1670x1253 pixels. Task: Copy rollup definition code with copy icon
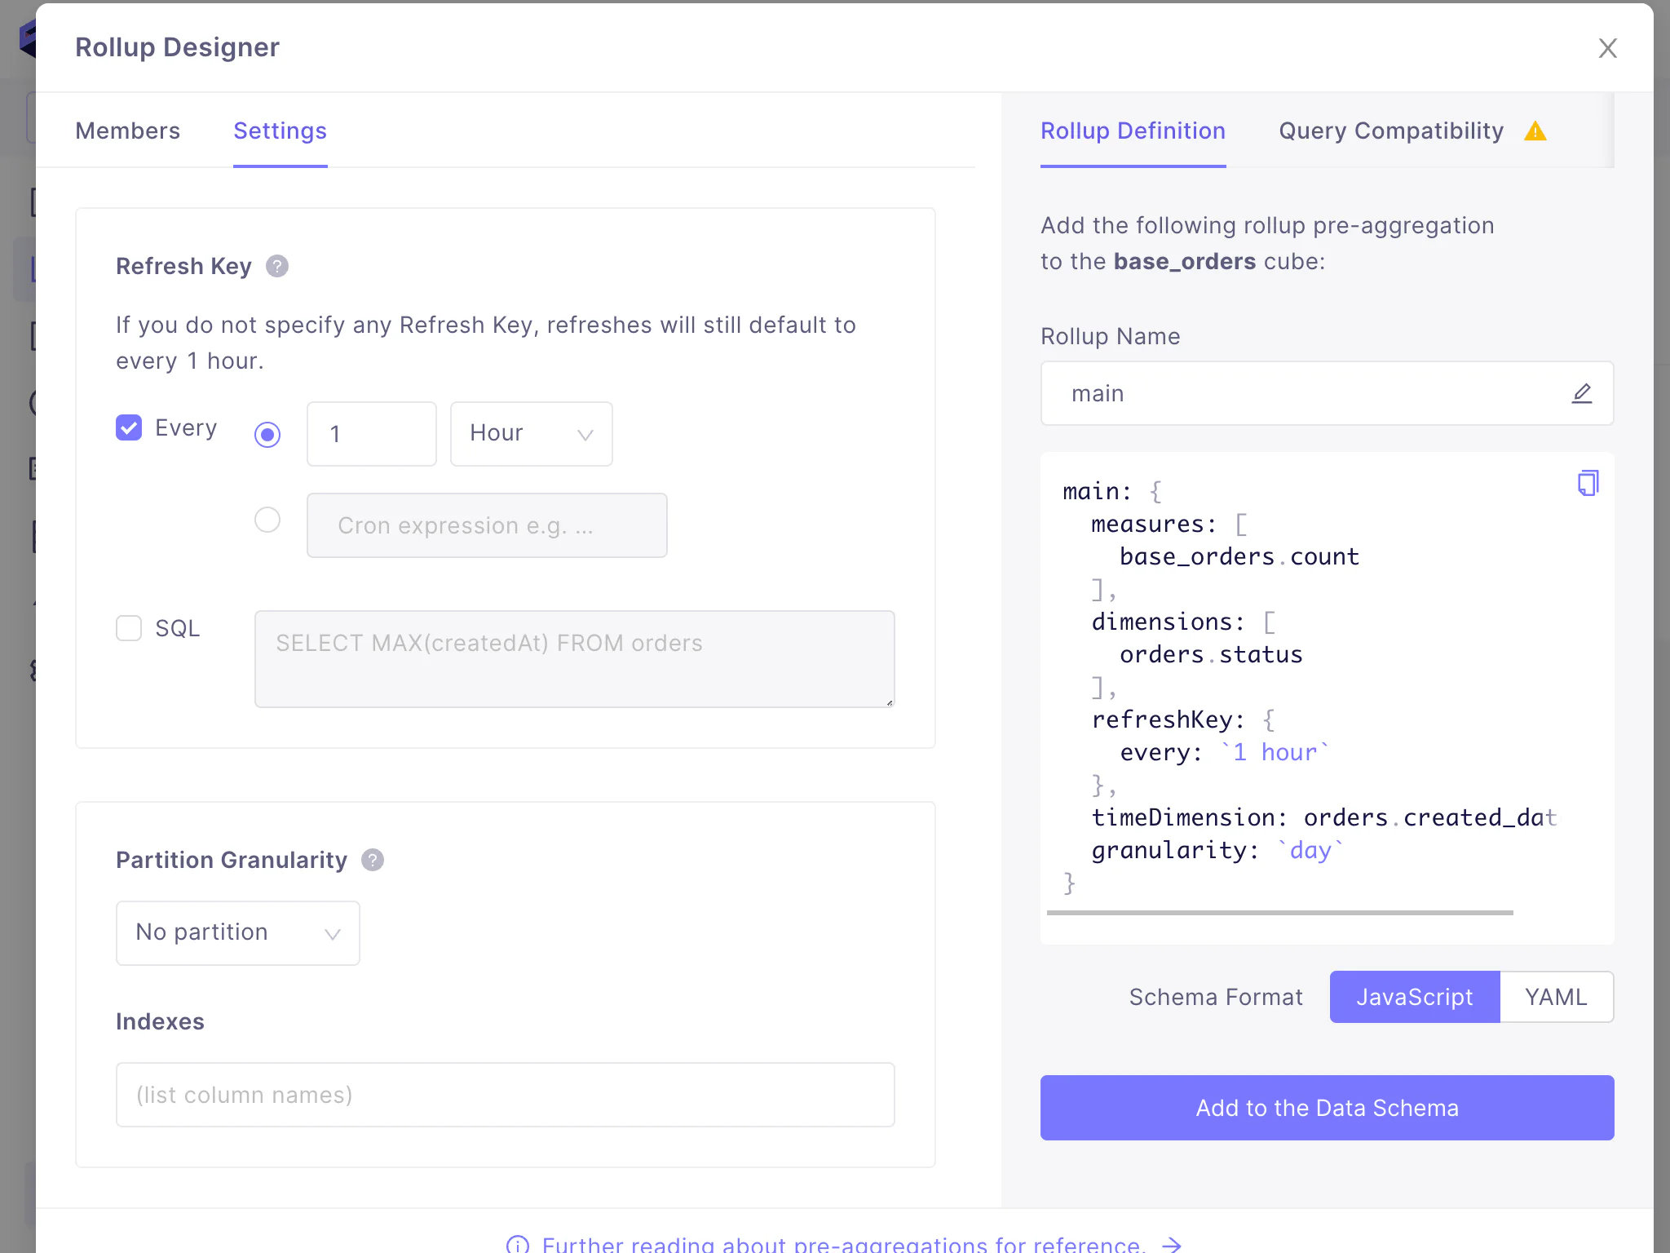click(1588, 483)
